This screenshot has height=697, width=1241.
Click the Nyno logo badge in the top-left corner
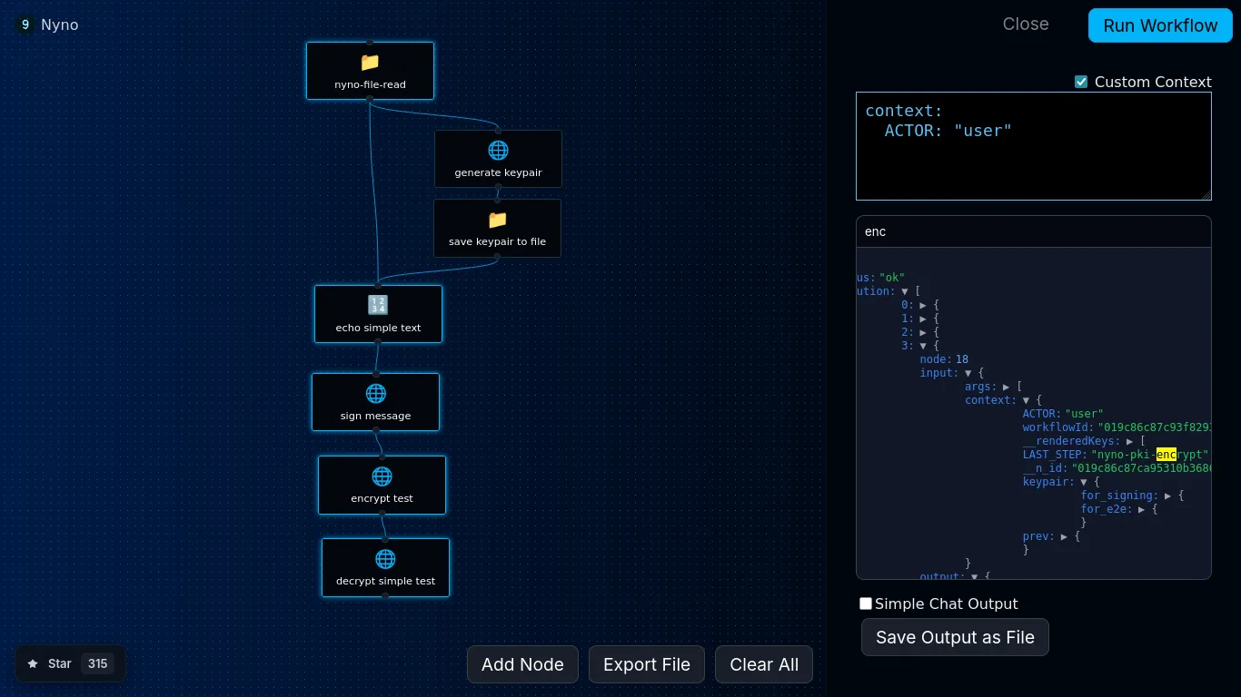click(x=25, y=25)
